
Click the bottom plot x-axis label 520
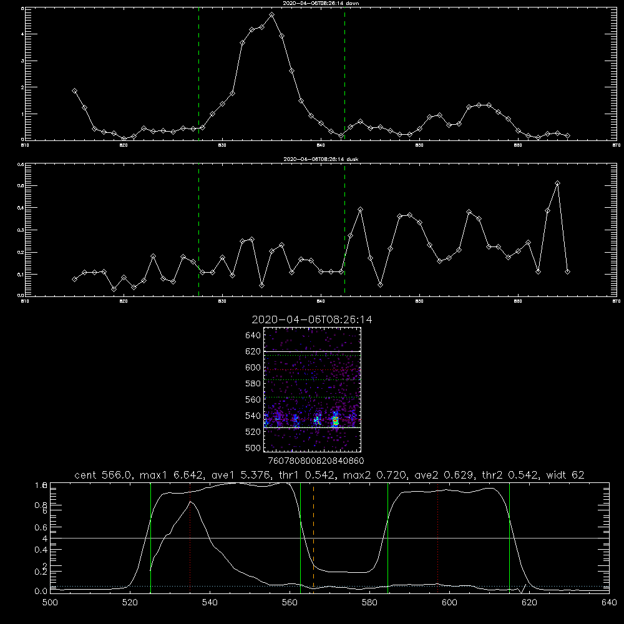130,603
